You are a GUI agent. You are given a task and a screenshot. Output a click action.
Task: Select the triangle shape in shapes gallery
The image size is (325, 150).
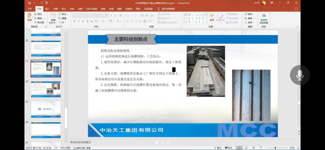point(189,18)
